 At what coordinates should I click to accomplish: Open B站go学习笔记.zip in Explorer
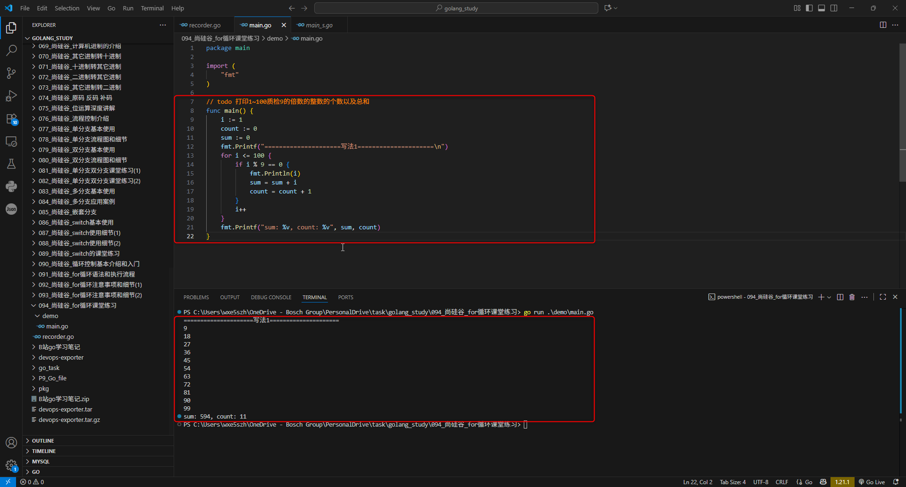[x=64, y=399]
